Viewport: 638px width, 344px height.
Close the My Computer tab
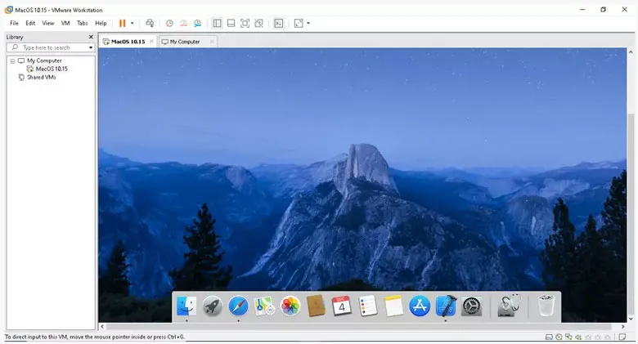212,42
